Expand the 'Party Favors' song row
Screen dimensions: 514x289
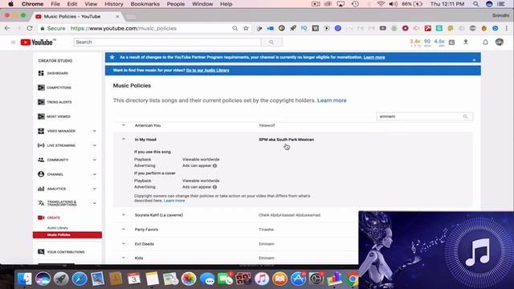(x=124, y=230)
